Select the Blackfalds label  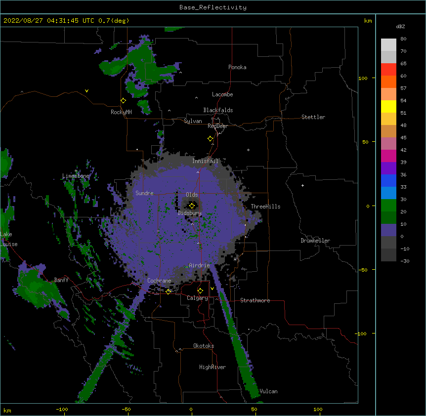(218, 110)
